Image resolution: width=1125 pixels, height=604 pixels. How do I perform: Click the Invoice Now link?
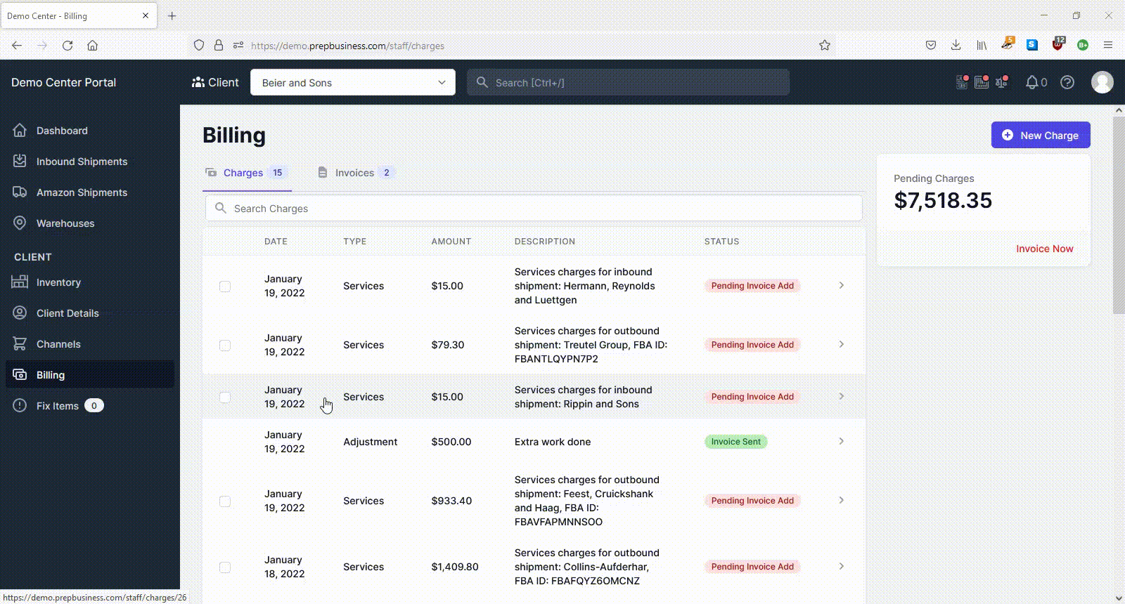coord(1044,249)
